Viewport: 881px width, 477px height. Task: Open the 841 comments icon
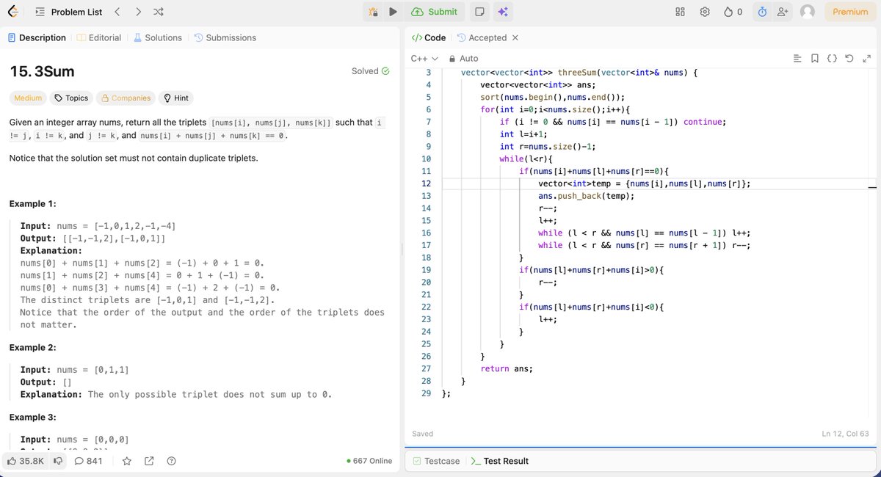pyautogui.click(x=88, y=461)
